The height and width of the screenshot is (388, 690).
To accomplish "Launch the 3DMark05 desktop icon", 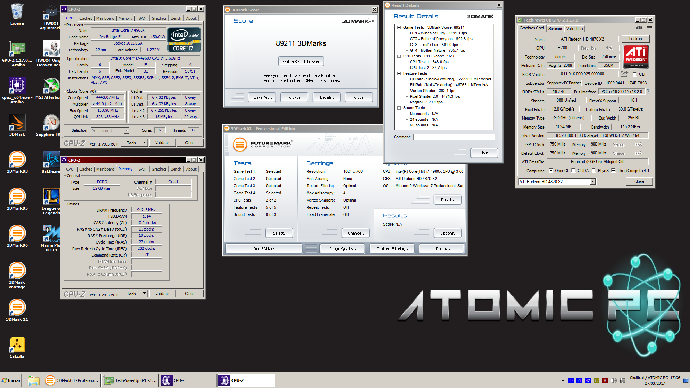I will pyautogui.click(x=17, y=199).
